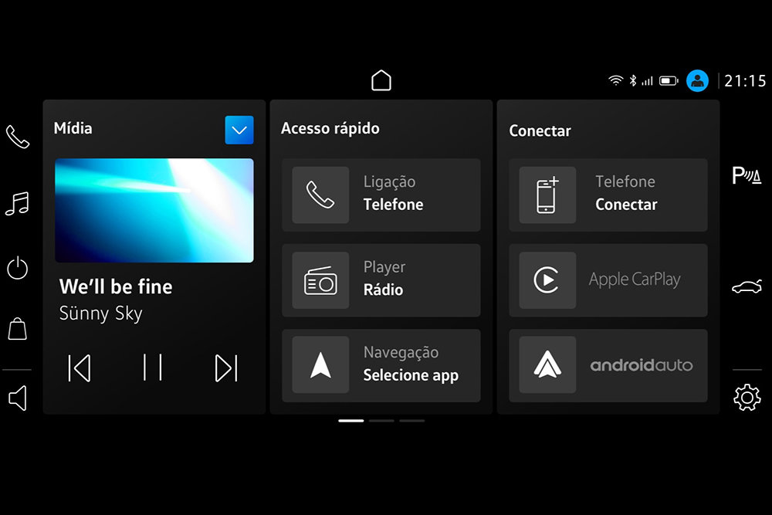Open music from the left sidebar note icon
The width and height of the screenshot is (772, 515).
coord(17,203)
